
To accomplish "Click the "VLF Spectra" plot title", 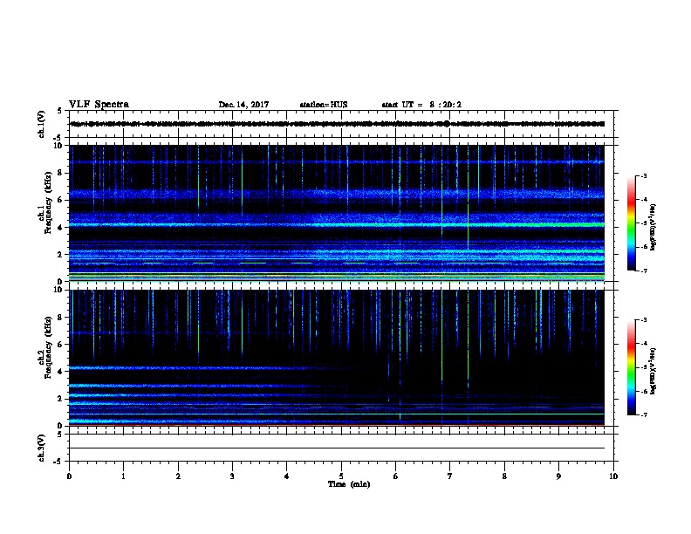I will coord(99,105).
